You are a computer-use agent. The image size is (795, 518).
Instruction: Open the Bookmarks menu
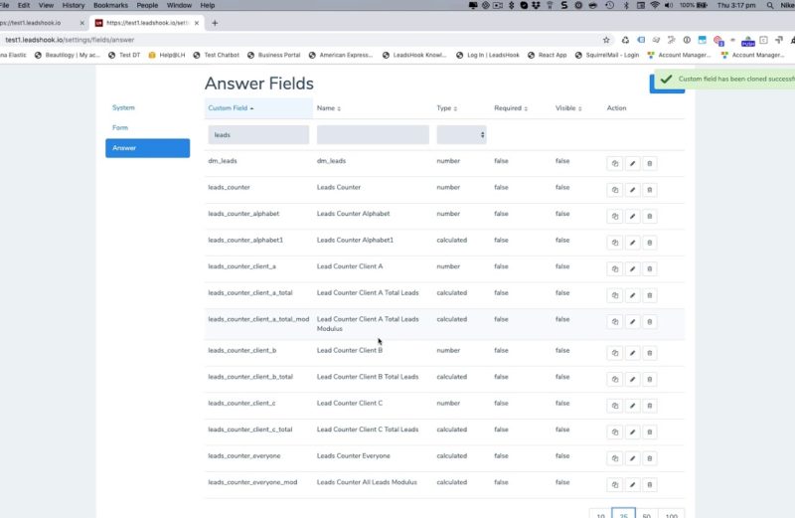pos(110,5)
